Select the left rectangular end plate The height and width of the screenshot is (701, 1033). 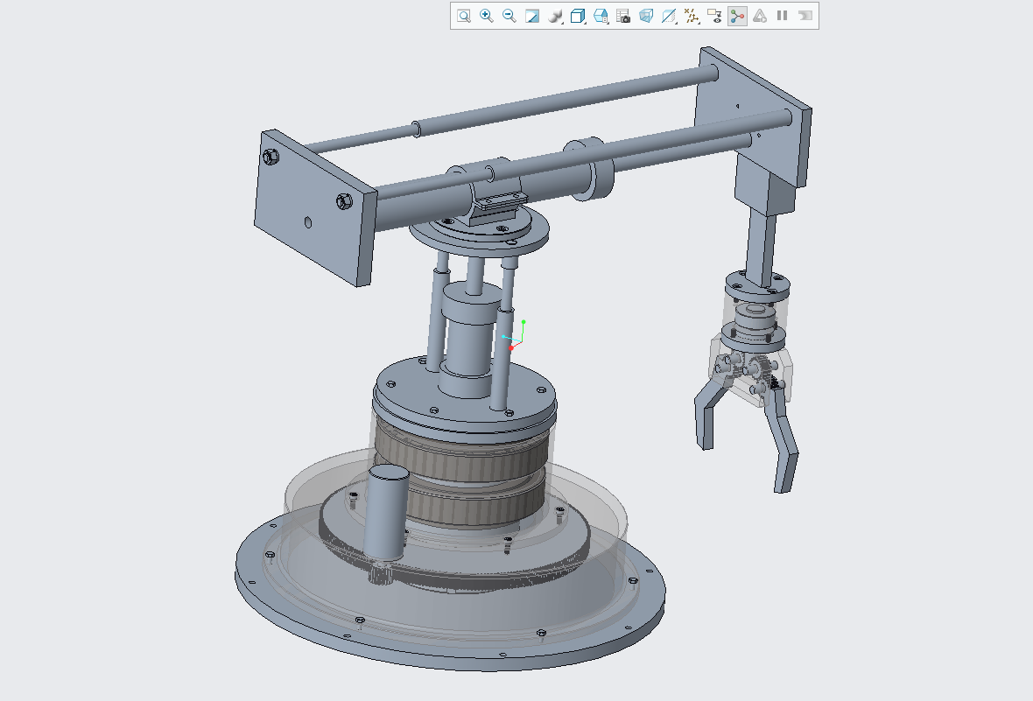click(315, 208)
